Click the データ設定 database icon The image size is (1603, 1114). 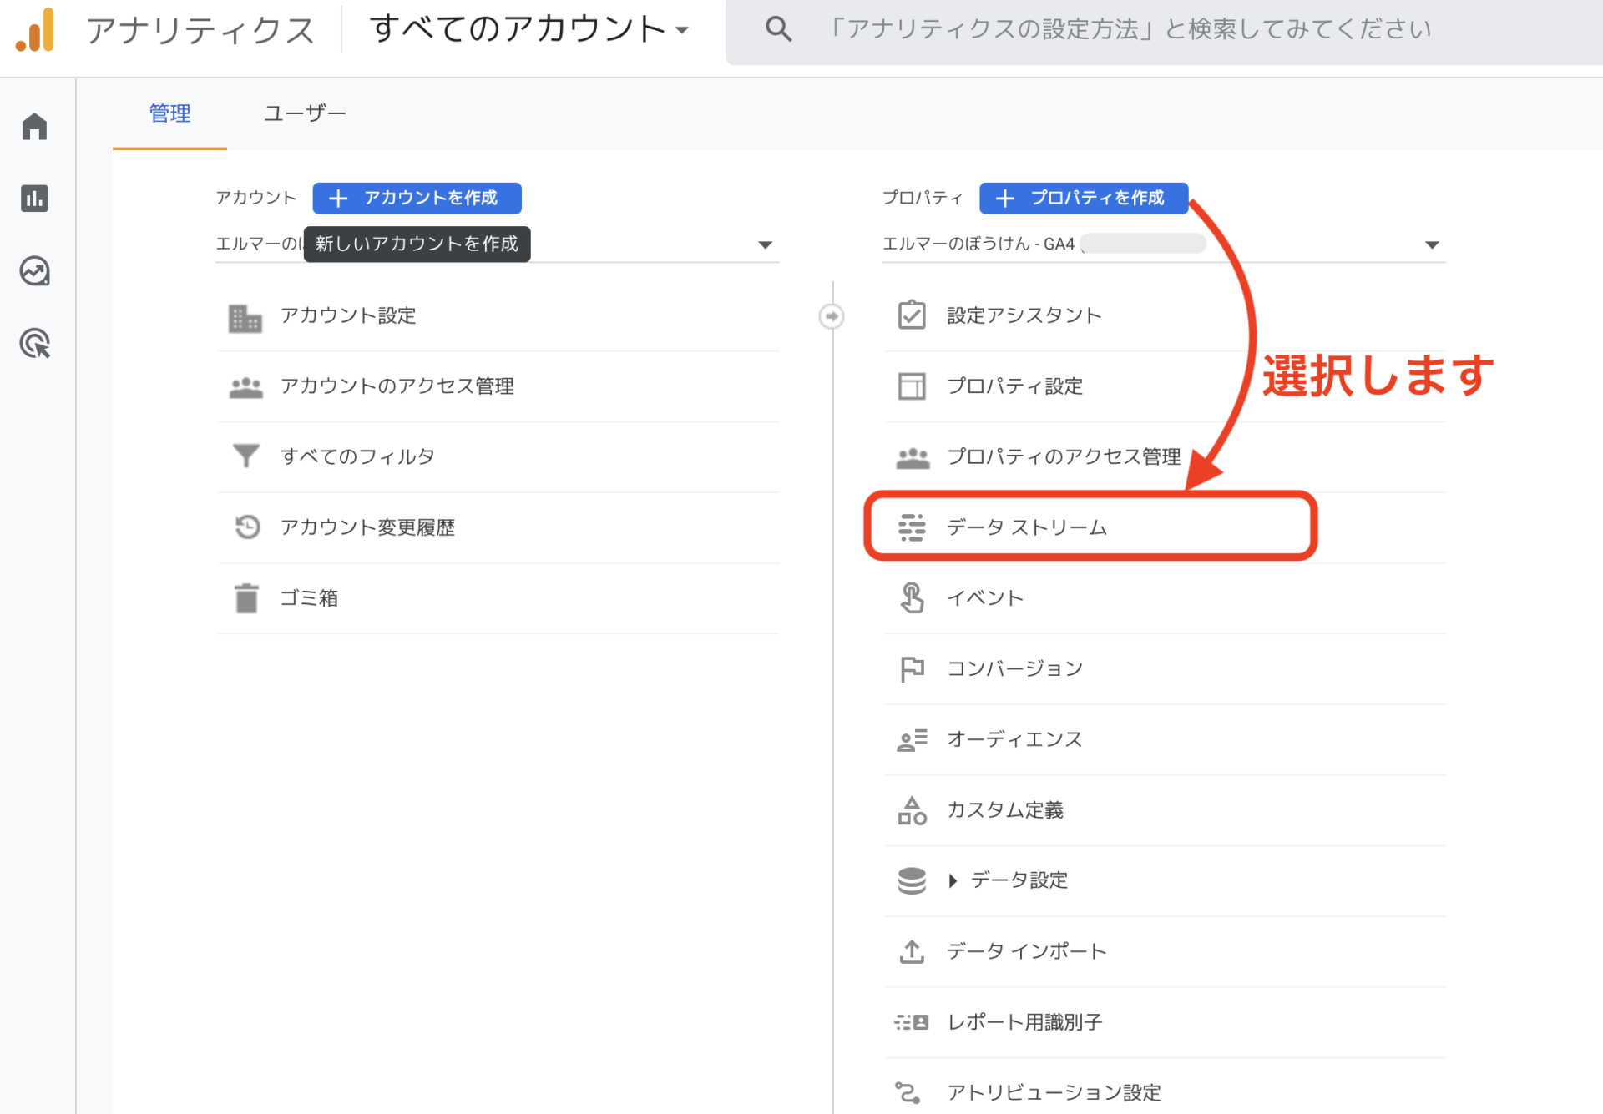tap(912, 880)
